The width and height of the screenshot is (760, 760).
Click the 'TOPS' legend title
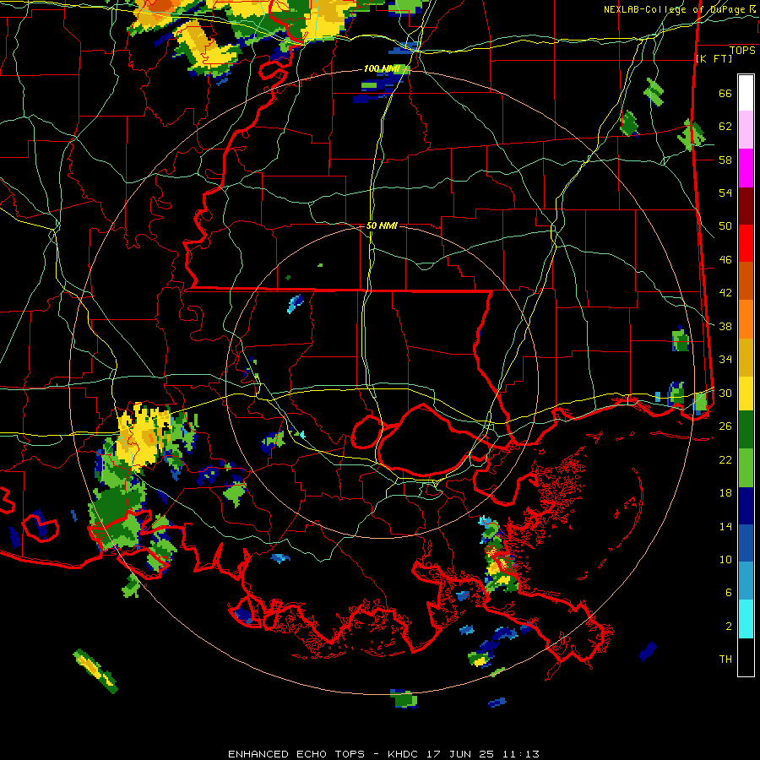tap(742, 51)
